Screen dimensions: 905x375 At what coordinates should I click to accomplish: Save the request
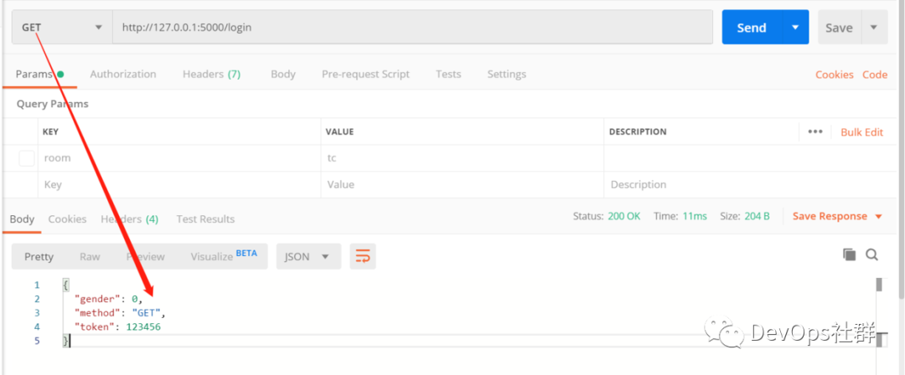pos(839,27)
